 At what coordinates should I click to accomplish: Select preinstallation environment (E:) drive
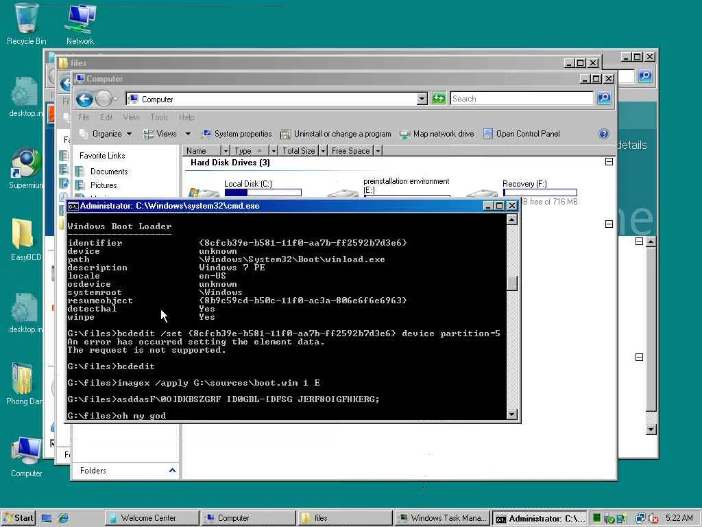389,187
